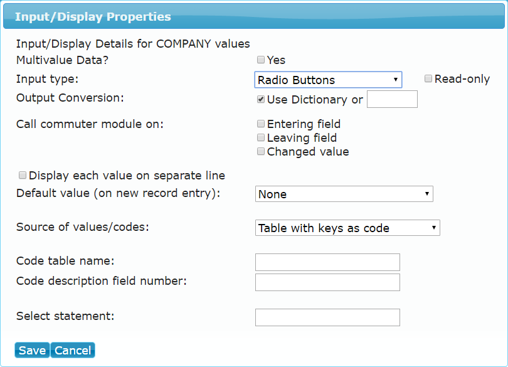Enable the Changed value checkbox
The width and height of the screenshot is (508, 367).
coord(261,151)
